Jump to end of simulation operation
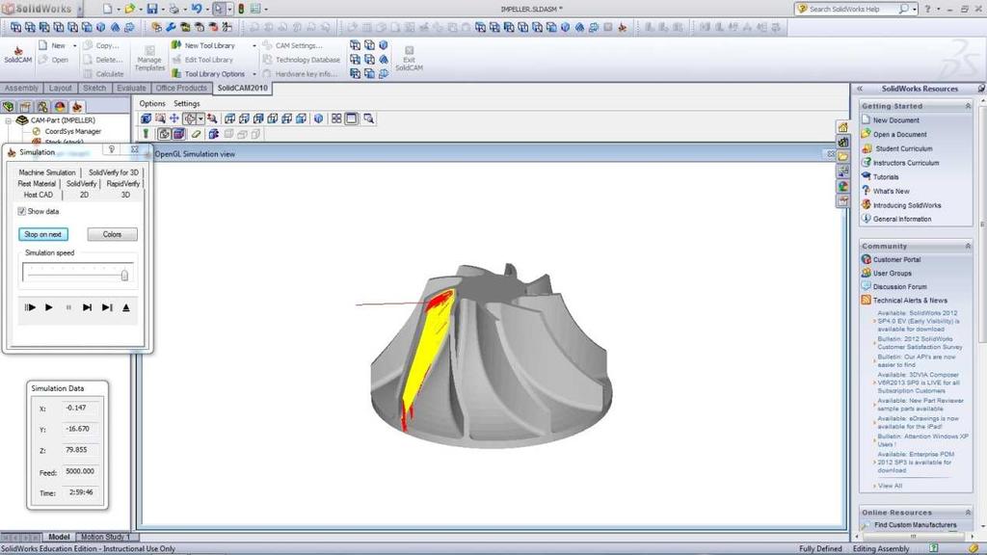Screen dimensions: 987x555 pyautogui.click(x=108, y=307)
